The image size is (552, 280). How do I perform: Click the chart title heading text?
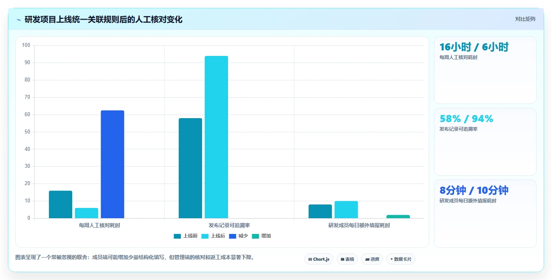[103, 20]
